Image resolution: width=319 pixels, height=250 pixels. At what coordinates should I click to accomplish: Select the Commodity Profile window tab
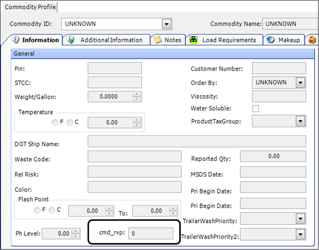pyautogui.click(x=30, y=7)
